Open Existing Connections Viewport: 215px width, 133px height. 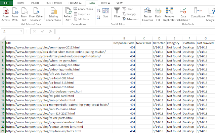[x=53, y=14]
